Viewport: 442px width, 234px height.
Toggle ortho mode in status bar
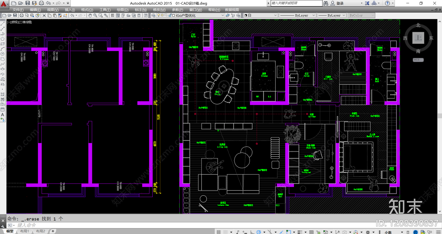(252, 232)
